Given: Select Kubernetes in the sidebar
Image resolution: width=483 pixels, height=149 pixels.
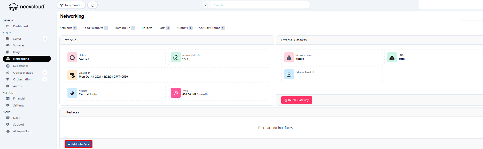Looking at the screenshot, I should pyautogui.click(x=20, y=66).
